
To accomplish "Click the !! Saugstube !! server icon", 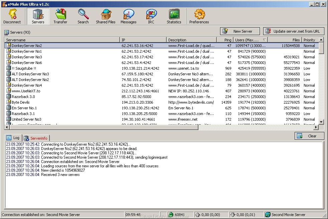I will [x=9, y=68].
